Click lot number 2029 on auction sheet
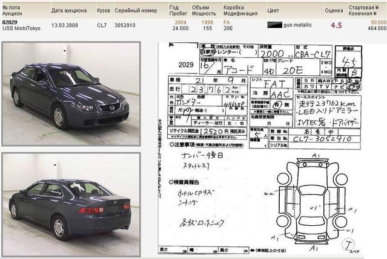 pyautogui.click(x=186, y=65)
